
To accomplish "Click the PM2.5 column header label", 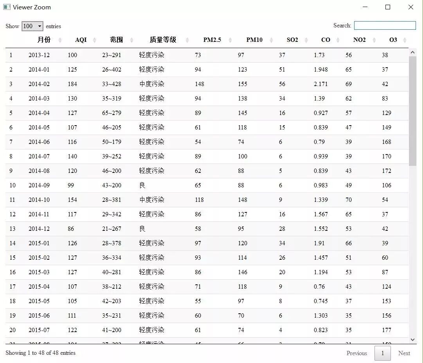I will [212, 40].
